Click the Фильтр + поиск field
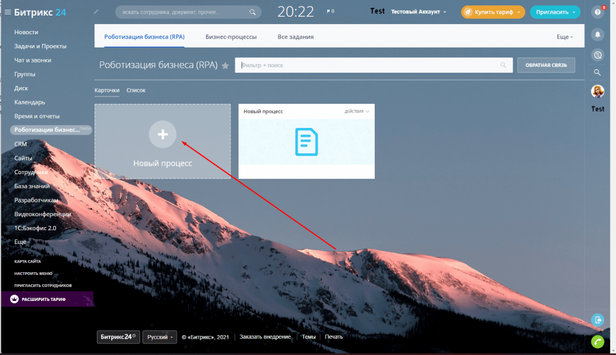The height and width of the screenshot is (355, 616). pyautogui.click(x=367, y=65)
